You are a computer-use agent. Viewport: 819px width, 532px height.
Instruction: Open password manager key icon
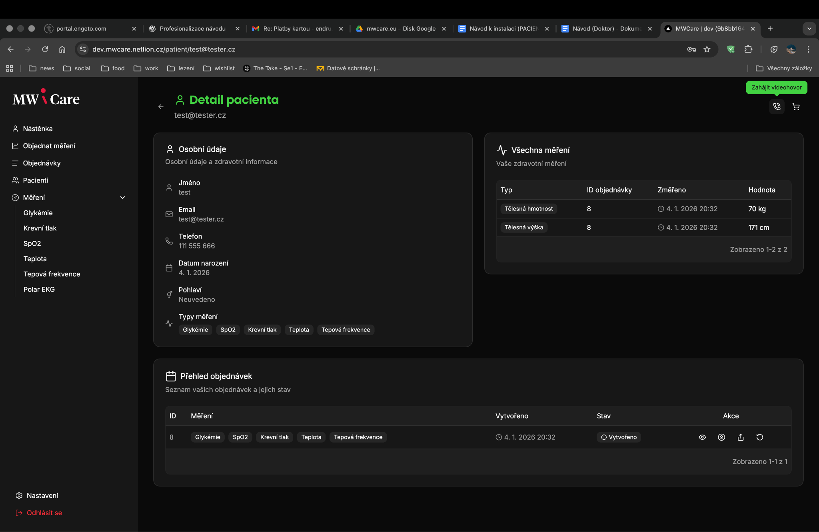click(691, 49)
